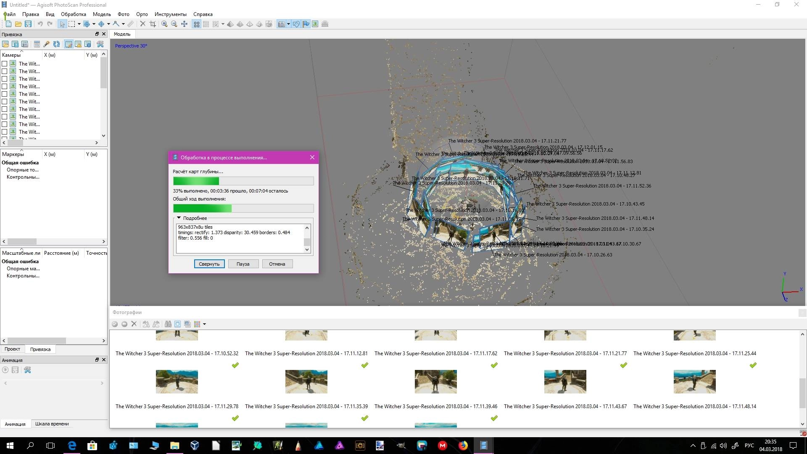This screenshot has width=807, height=454.
Task: Undo the last action in the main toolbar
Action: point(40,24)
